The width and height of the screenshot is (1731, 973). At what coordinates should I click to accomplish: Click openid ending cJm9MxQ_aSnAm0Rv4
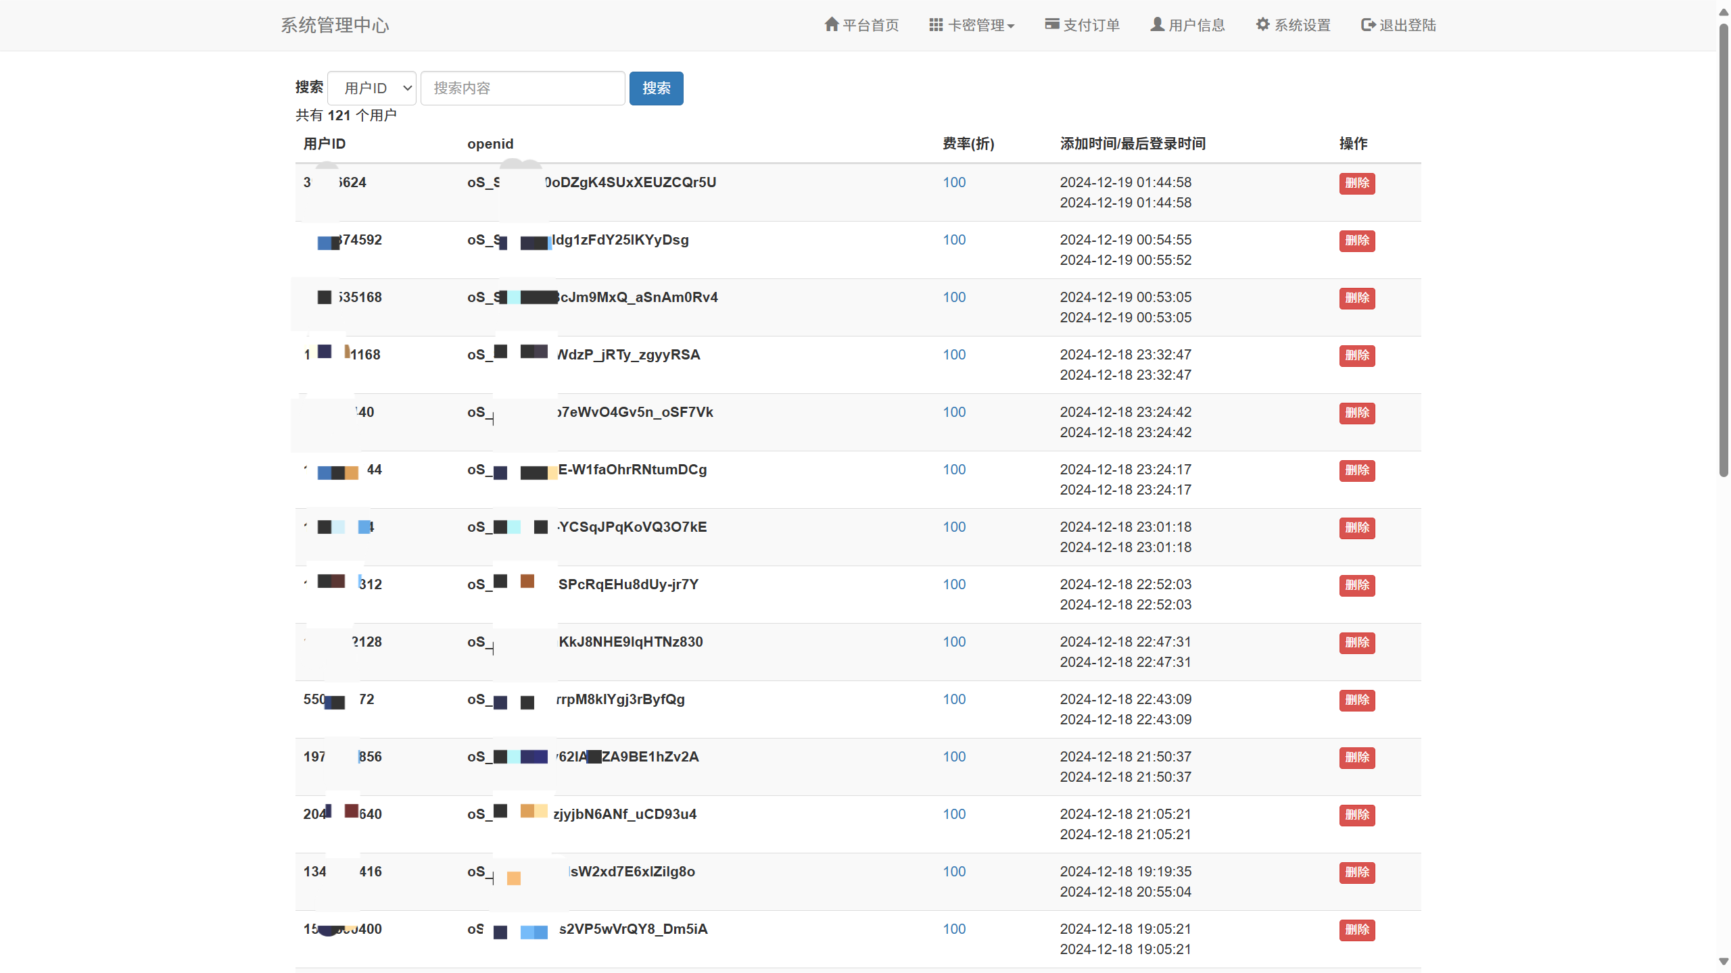click(x=592, y=297)
